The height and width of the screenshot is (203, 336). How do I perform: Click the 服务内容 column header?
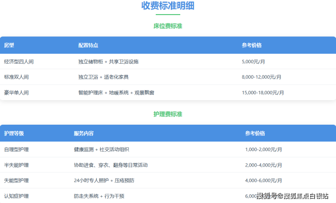pos(84,133)
